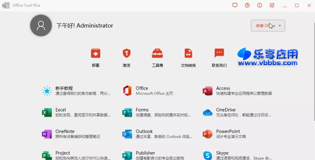Open the PowerPoint title link
The height and width of the screenshot is (160, 315).
click(x=228, y=131)
